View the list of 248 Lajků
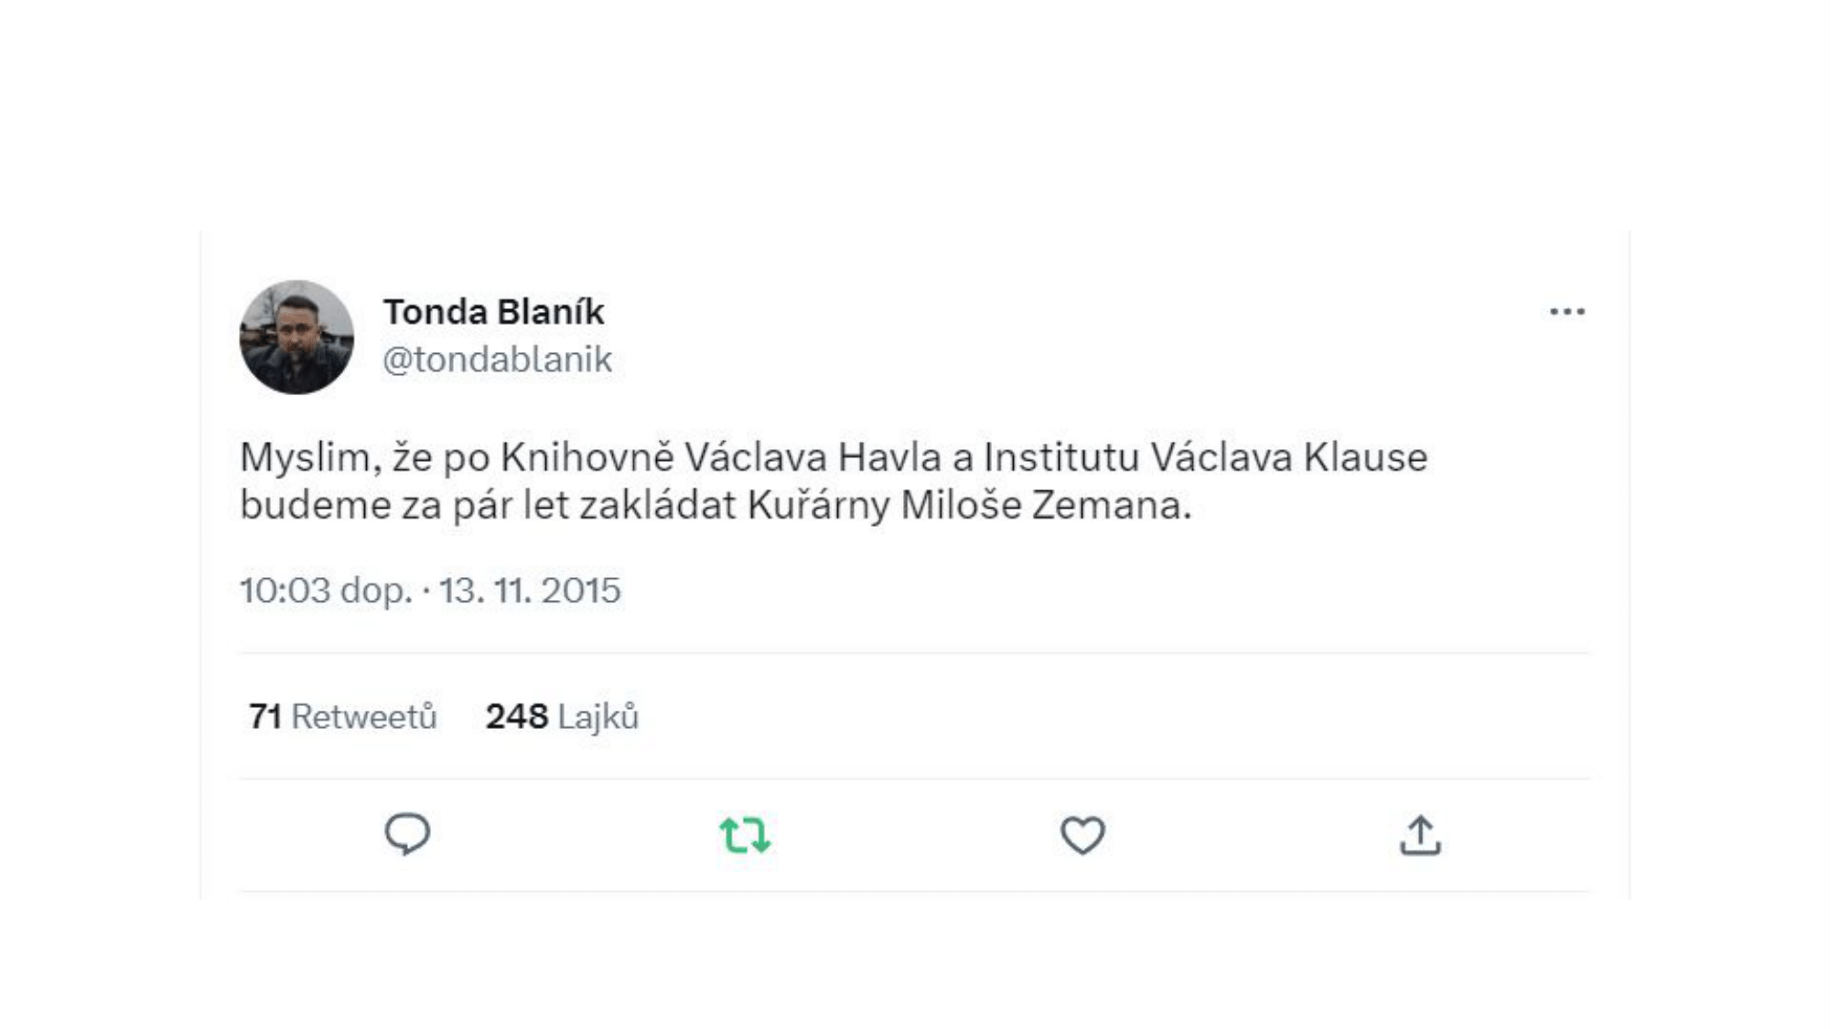 [x=562, y=716]
